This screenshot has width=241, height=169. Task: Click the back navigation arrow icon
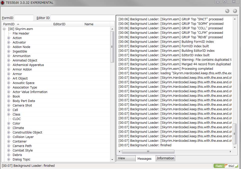point(227,11)
